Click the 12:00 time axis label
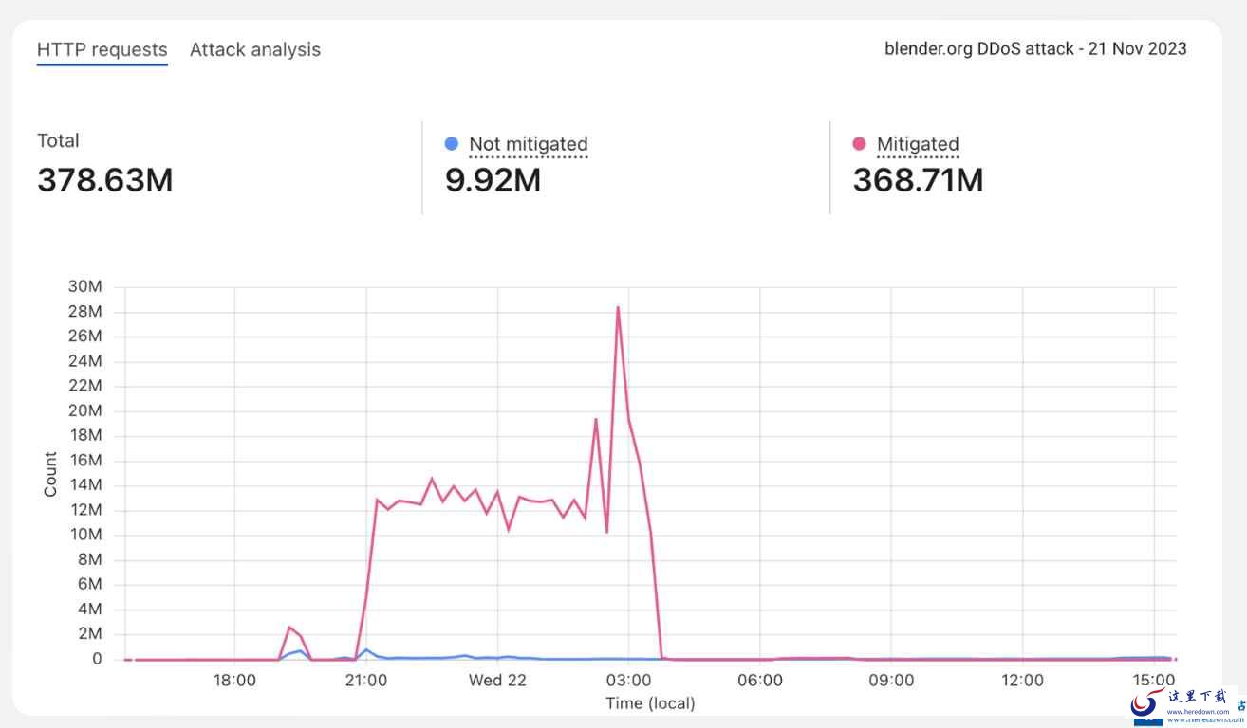The height and width of the screenshot is (728, 1247). point(1022,680)
